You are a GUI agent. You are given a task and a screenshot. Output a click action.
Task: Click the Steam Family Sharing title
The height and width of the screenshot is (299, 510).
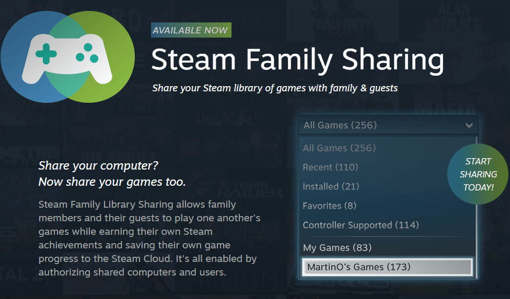click(x=297, y=60)
